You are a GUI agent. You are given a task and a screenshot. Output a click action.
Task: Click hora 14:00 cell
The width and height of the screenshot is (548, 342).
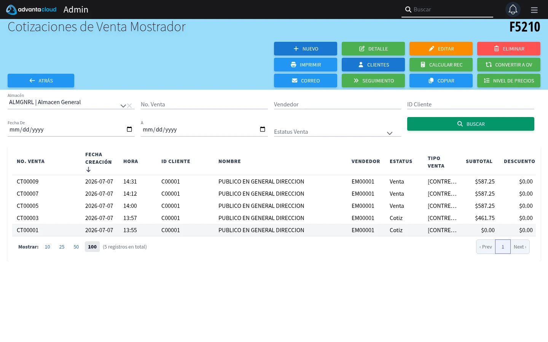point(130,206)
